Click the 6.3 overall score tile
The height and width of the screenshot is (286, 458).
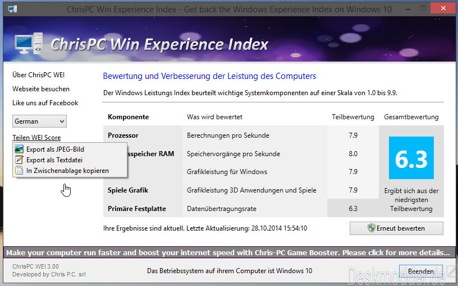411,158
